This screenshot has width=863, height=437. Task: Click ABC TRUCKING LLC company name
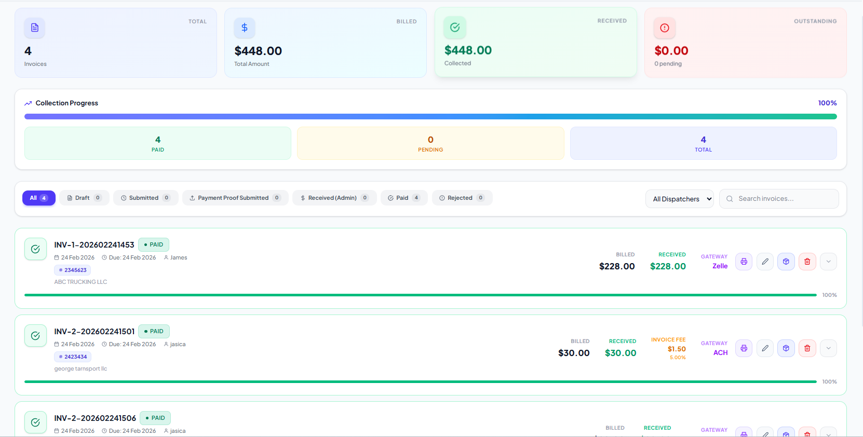tap(80, 282)
